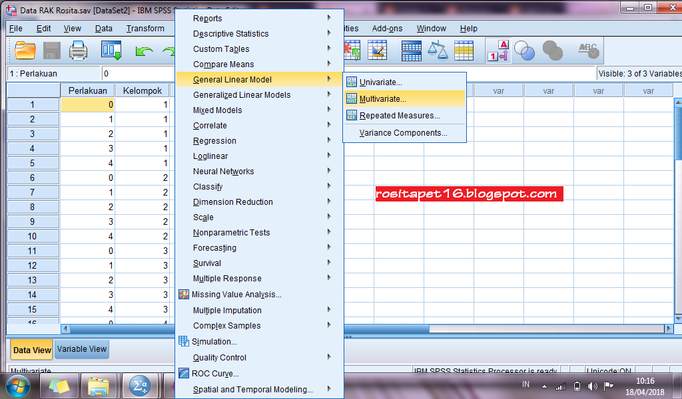Run Spell Check ABC icon

click(x=589, y=51)
